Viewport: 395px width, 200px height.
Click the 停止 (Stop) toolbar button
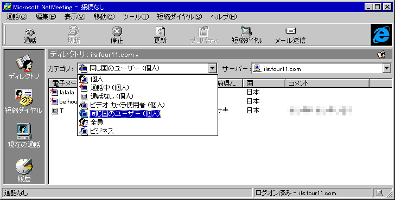(x=117, y=35)
